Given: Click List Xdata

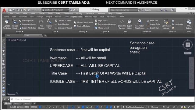Looking at the screenshot, I should [x=177, y=24].
